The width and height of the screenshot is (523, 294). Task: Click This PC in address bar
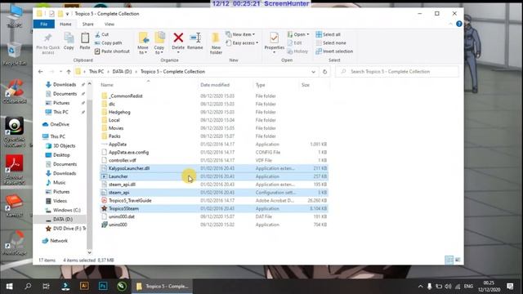(x=96, y=72)
